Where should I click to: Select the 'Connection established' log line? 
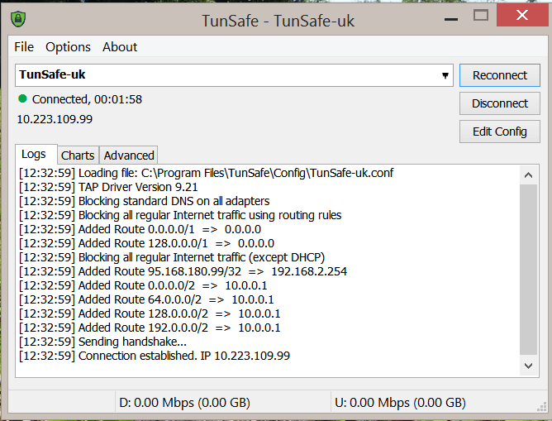pos(155,356)
